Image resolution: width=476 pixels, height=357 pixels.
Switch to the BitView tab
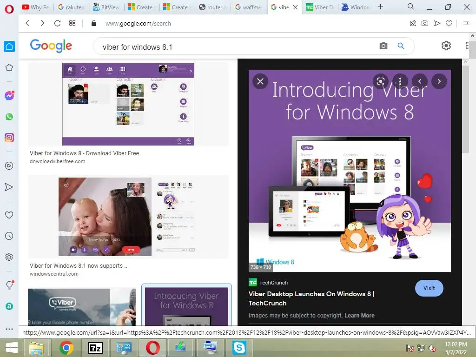(x=106, y=7)
